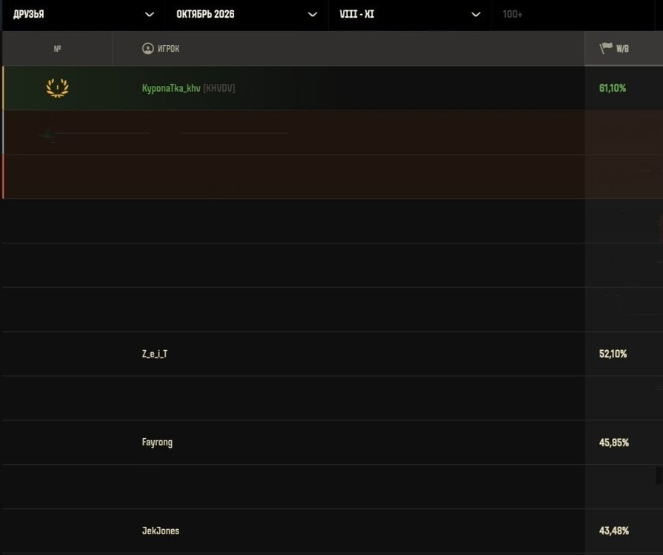
Task: Open the ДРУЗЬЯ filter dropdown
Action: tap(83, 14)
